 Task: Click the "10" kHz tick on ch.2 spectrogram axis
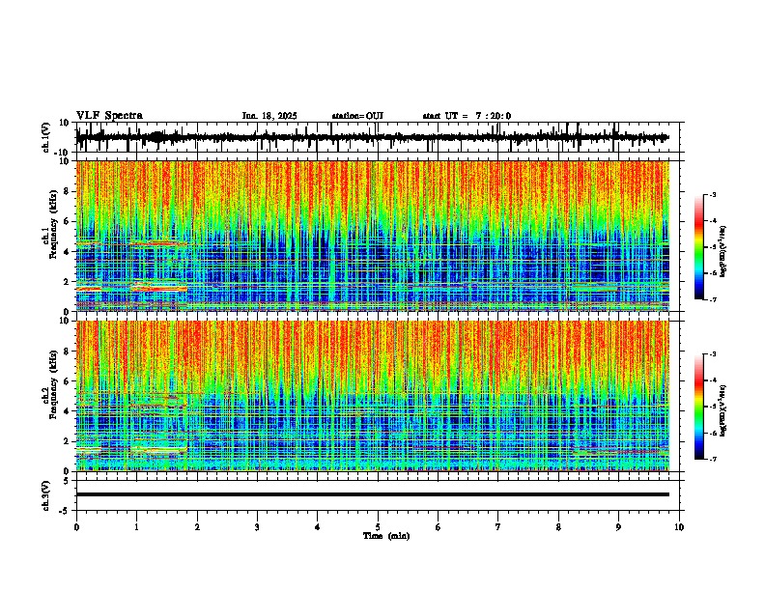(x=66, y=321)
